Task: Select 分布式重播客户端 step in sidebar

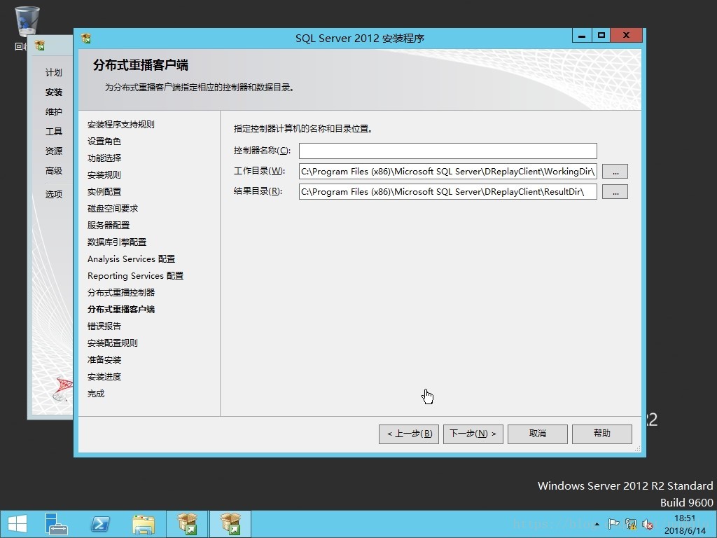Action: (x=120, y=310)
